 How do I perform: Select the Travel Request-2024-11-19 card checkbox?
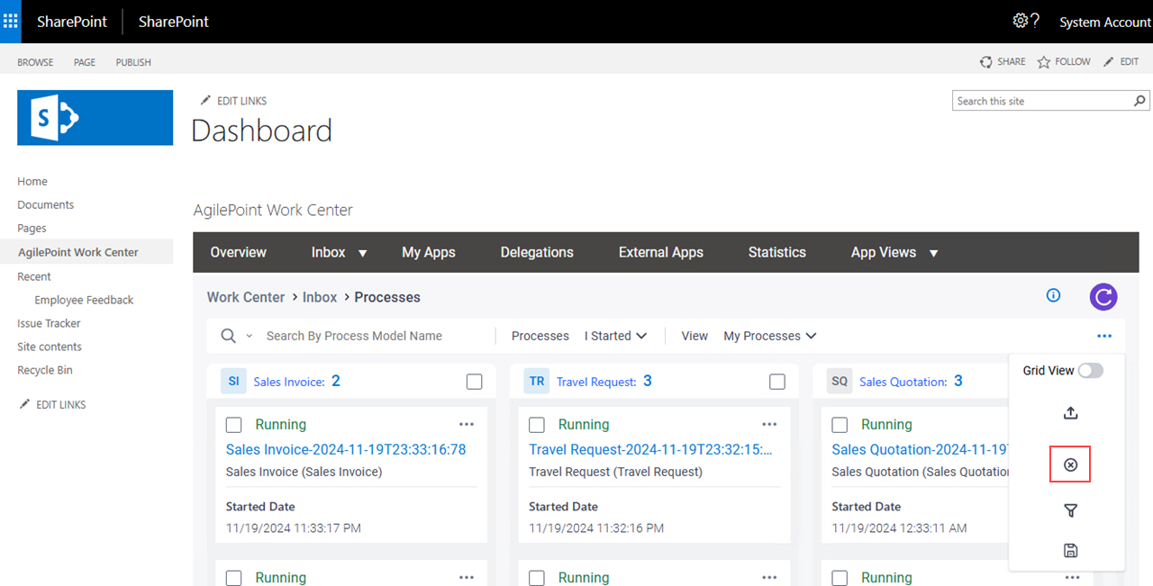tap(536, 425)
